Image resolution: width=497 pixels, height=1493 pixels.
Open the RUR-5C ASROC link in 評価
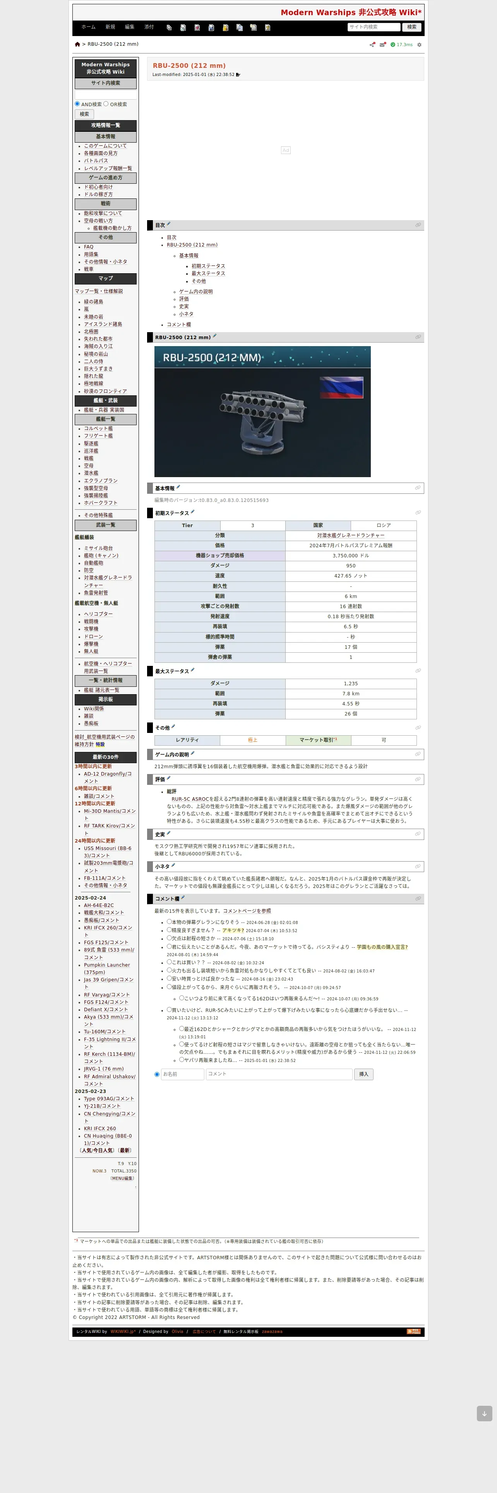click(190, 799)
